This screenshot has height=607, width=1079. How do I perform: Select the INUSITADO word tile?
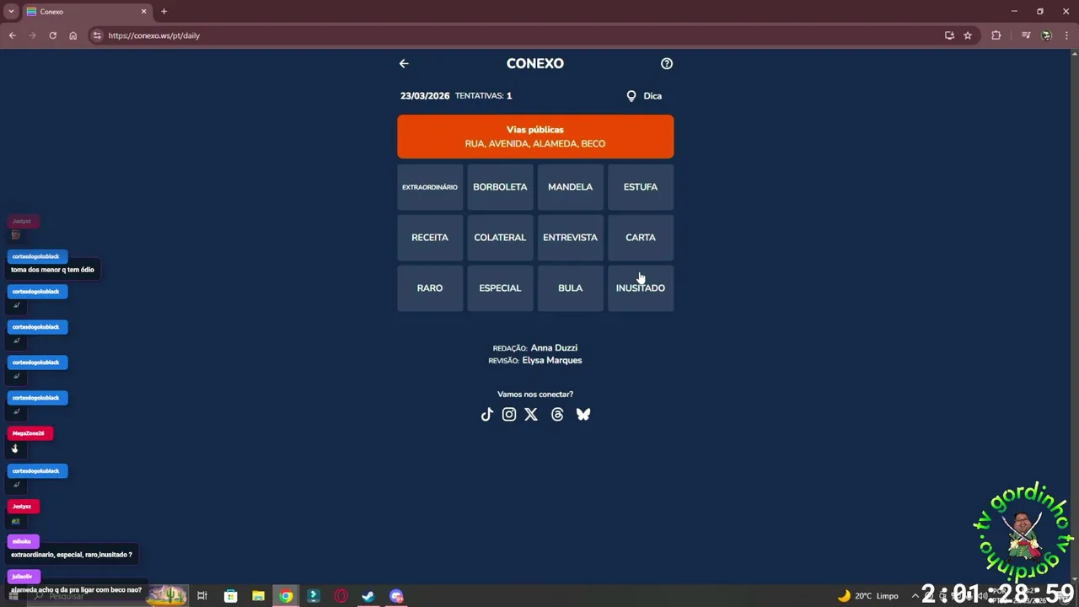point(641,288)
